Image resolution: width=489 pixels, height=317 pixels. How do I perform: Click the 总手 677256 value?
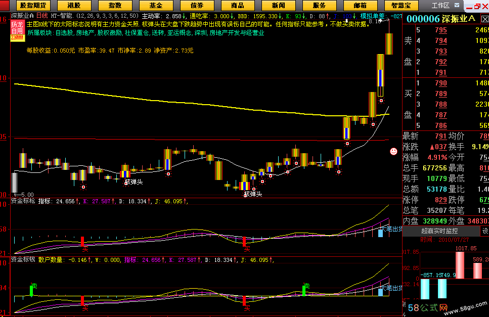coord(435,168)
